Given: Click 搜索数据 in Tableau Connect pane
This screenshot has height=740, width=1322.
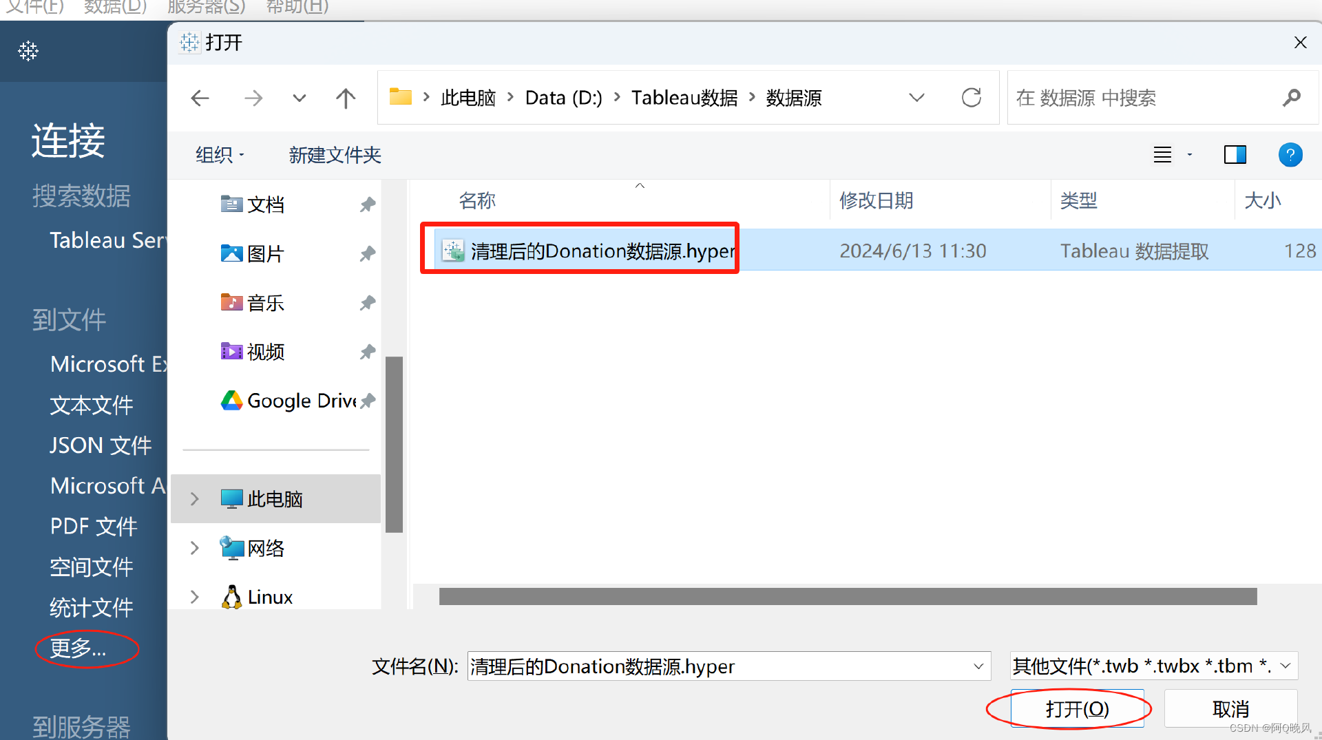Looking at the screenshot, I should 81,196.
